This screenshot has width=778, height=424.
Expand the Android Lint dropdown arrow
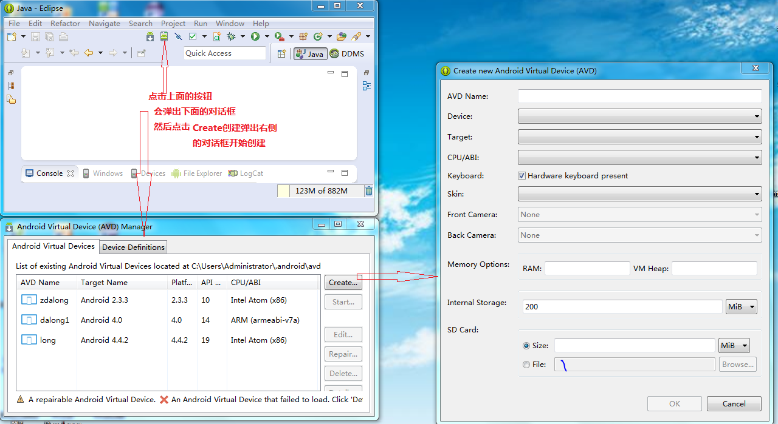[x=204, y=37]
